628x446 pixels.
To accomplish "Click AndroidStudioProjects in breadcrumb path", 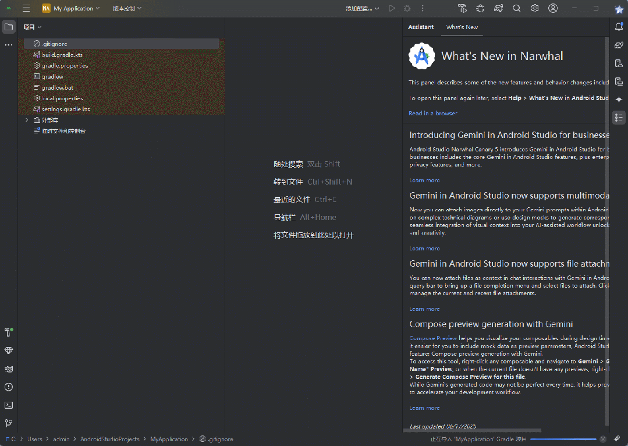I will (110, 439).
